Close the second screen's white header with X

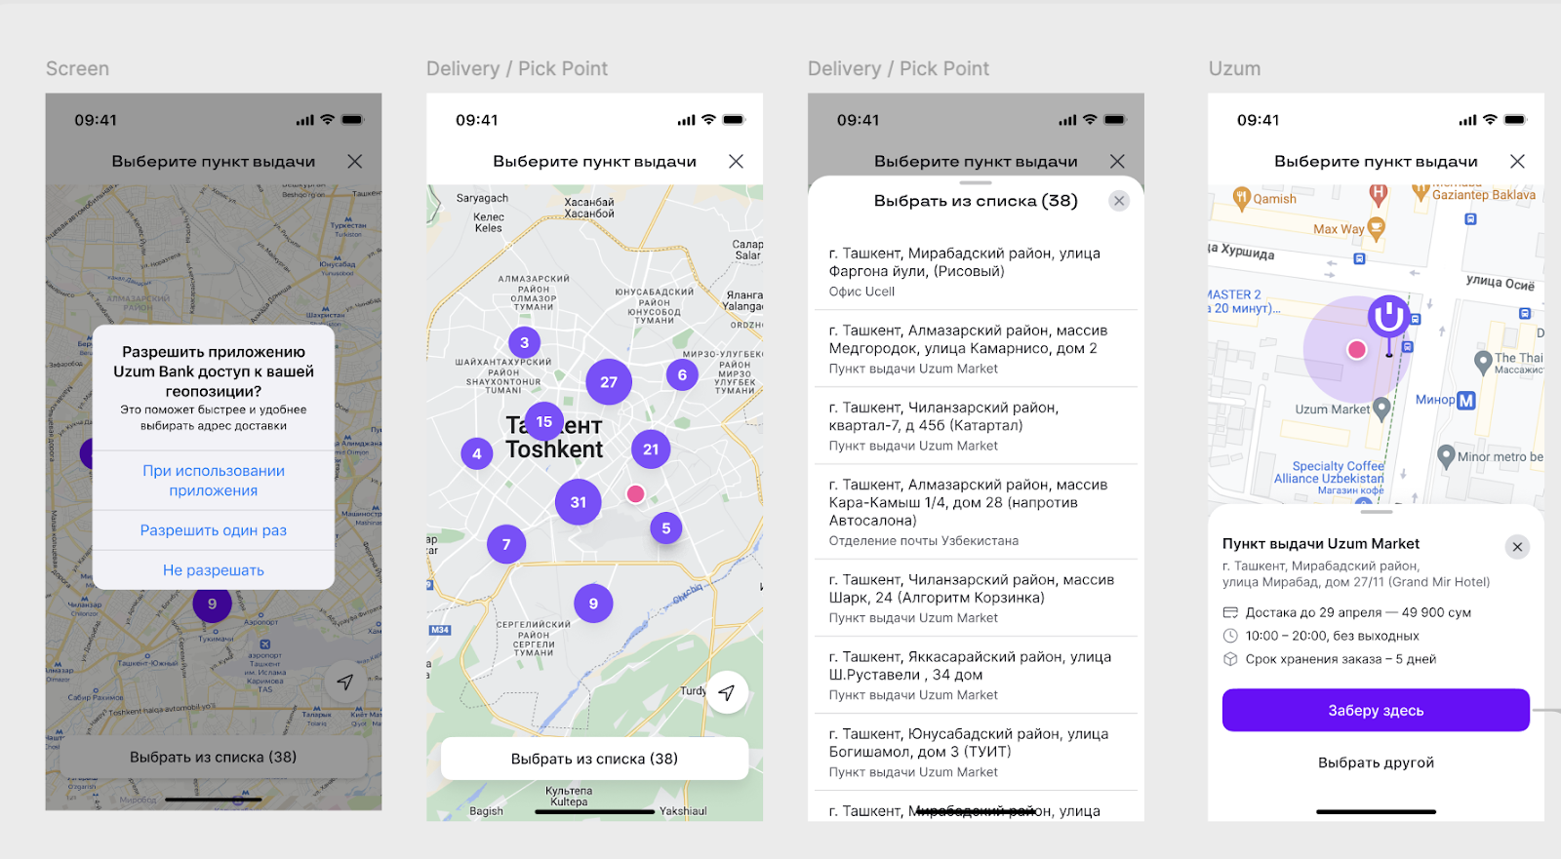coord(737,161)
